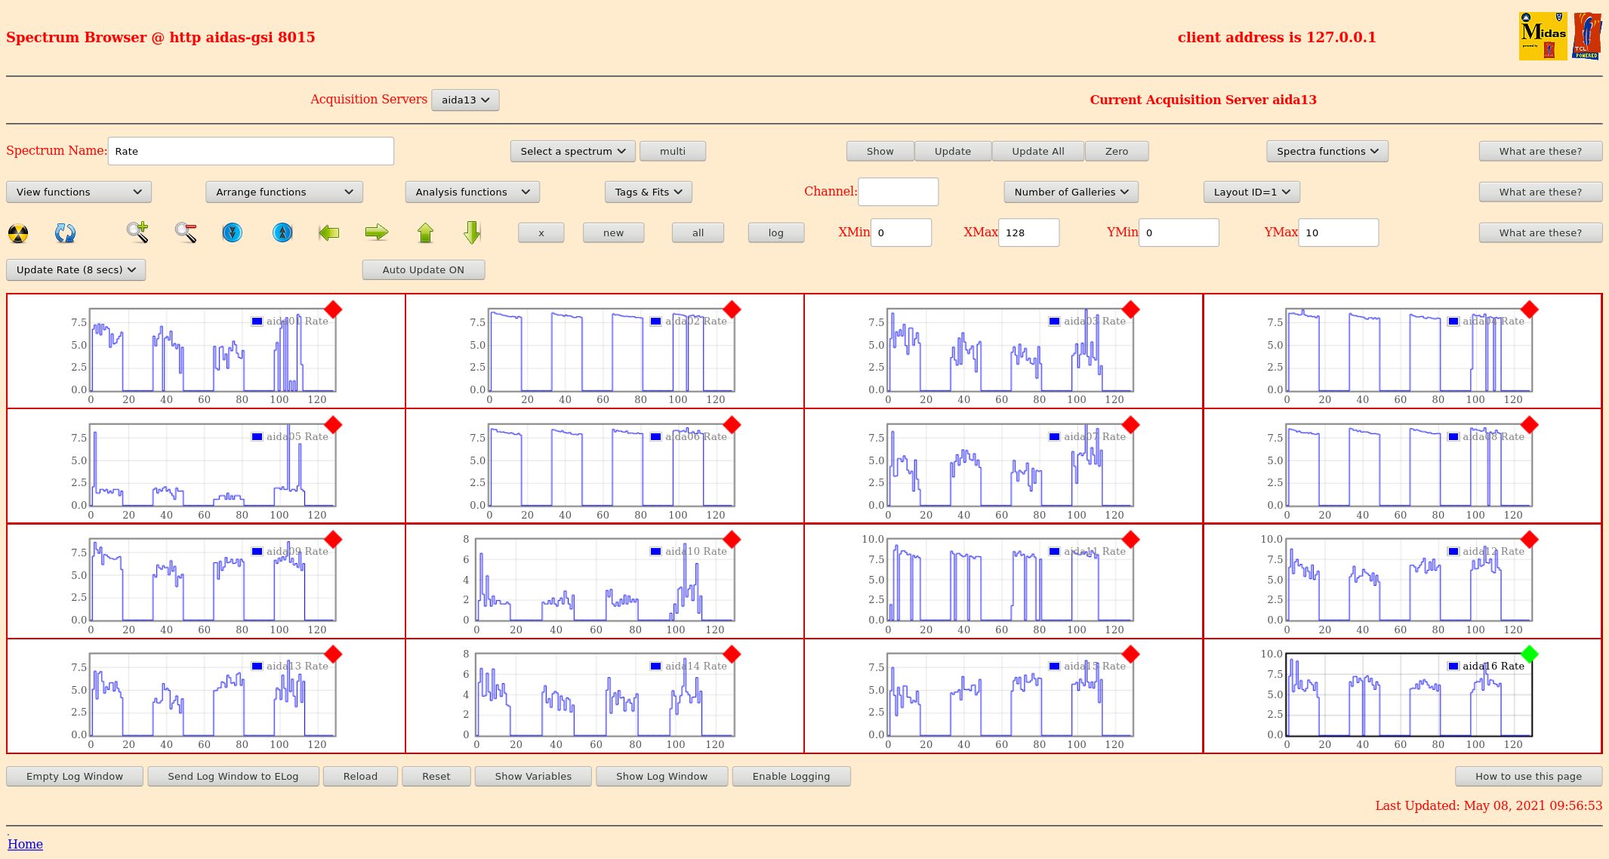1609x859 pixels.
Task: Open the Analysis functions menu
Action: click(472, 192)
